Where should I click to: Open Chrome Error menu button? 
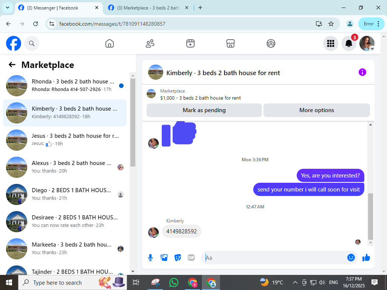(372, 24)
